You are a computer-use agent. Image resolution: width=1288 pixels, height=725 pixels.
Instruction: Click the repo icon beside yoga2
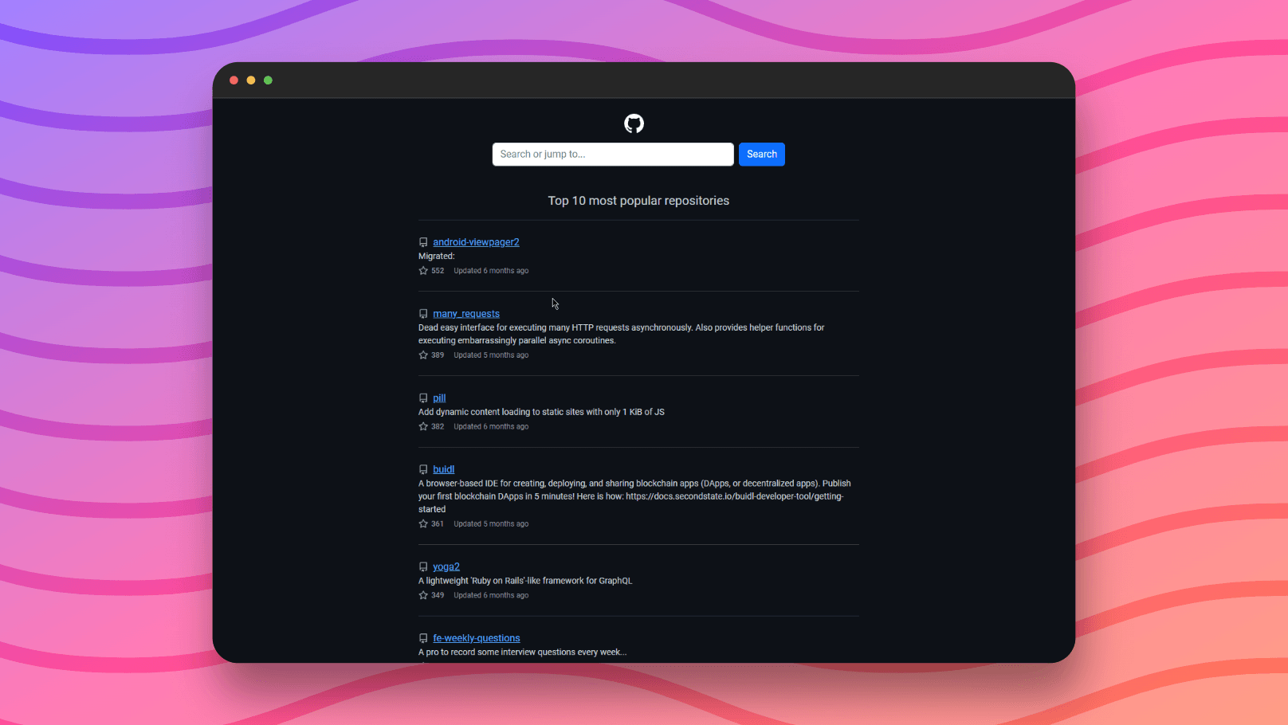[x=423, y=567]
